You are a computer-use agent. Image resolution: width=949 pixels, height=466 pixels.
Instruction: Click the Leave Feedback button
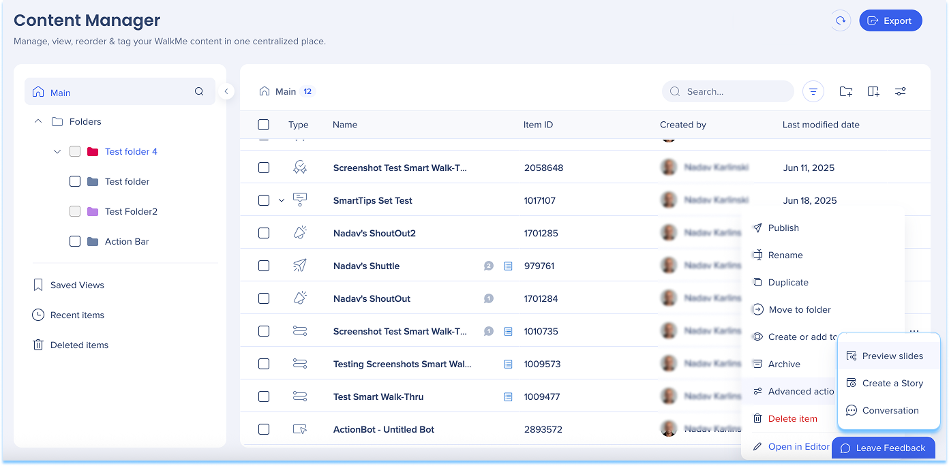click(883, 448)
